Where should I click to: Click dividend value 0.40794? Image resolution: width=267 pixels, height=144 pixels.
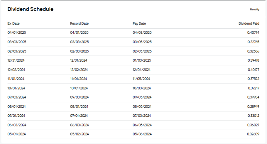[x=253, y=33]
